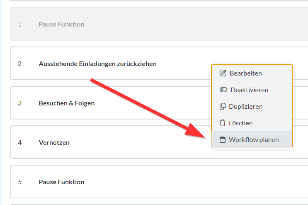Open the Ausstehende Einladungen zurückziehen step
Screen dimensions: 308x205
(x=97, y=64)
